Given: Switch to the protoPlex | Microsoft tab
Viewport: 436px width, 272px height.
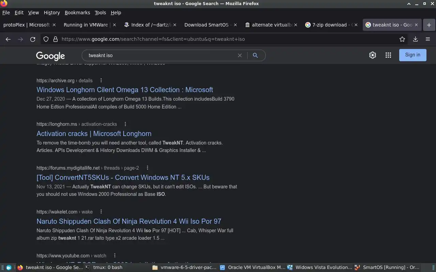Looking at the screenshot, I should click(27, 25).
